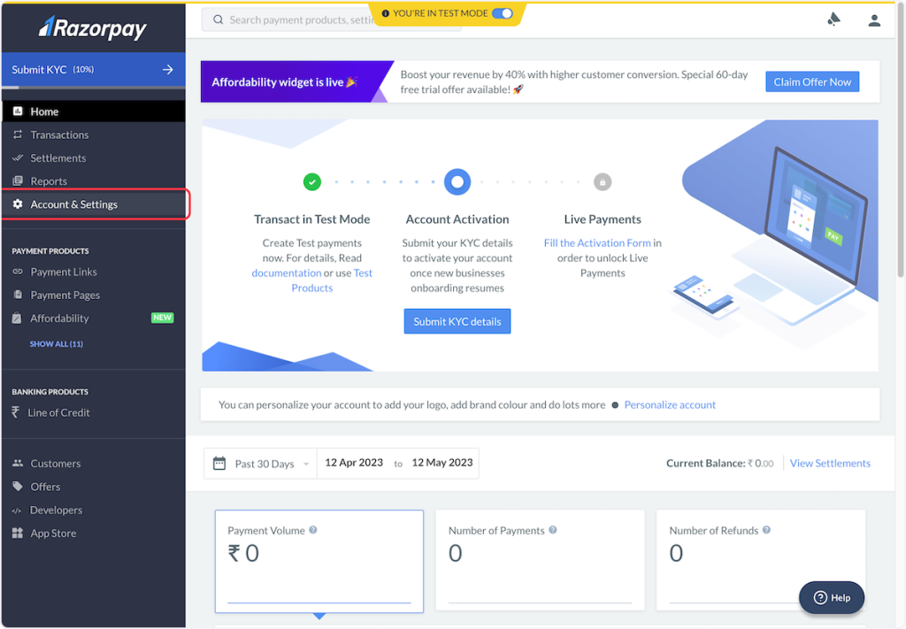Follow the Personalize account link

tap(670, 404)
